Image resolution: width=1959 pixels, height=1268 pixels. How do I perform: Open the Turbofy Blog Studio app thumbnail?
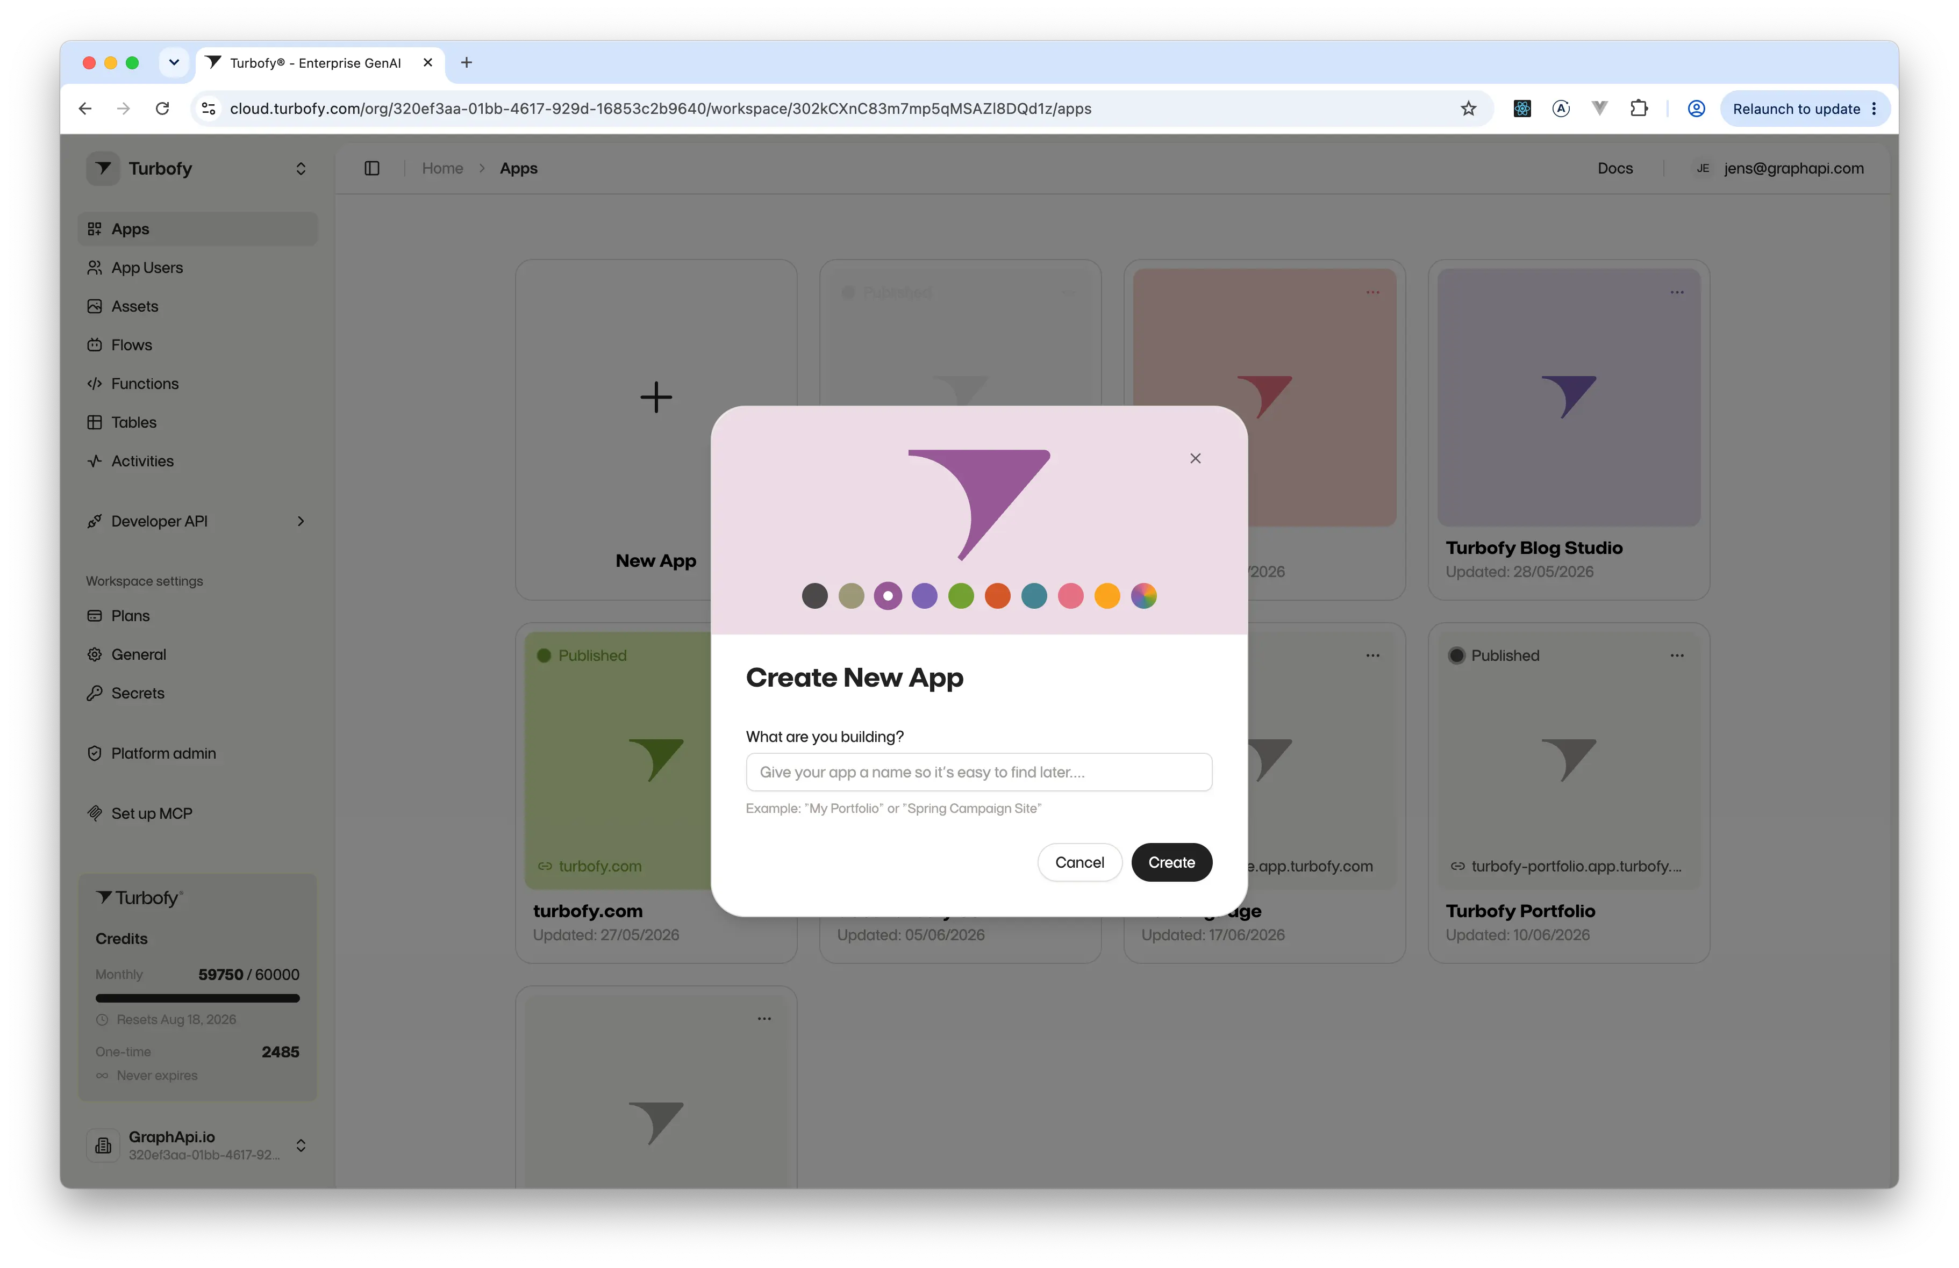[x=1568, y=398]
